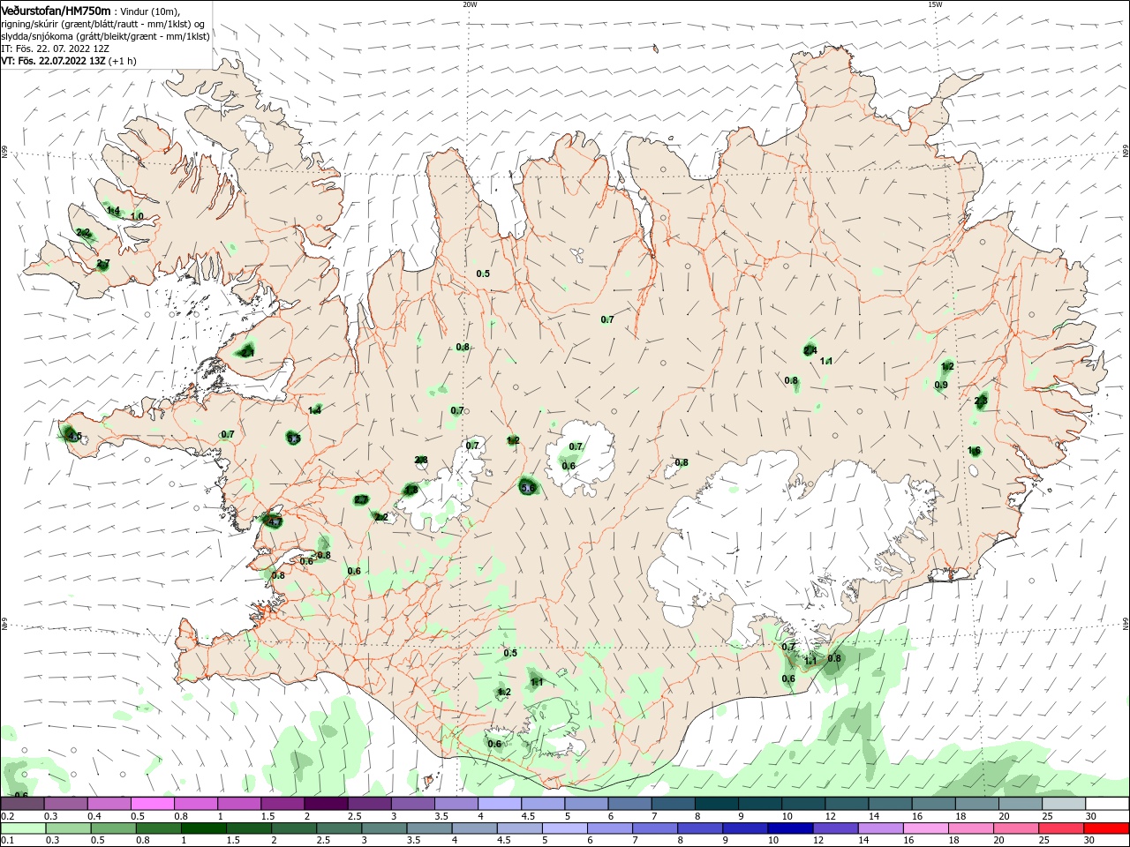Viewport: 1130px width, 847px height.
Task: Click the "0.4" label in the legend
Action: tap(94, 817)
